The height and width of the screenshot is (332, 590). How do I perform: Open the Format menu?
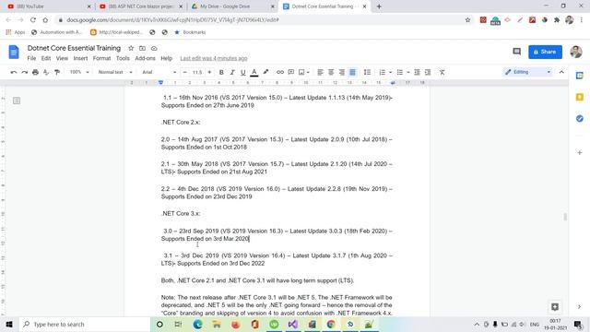101,58
